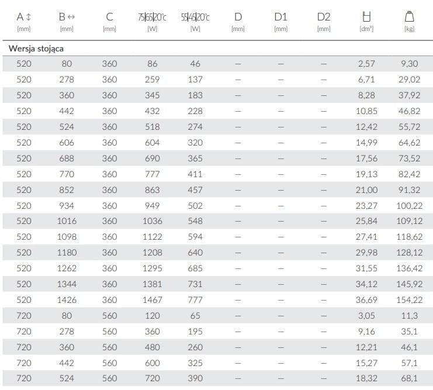Select the power value 1036 cell

(x=153, y=221)
